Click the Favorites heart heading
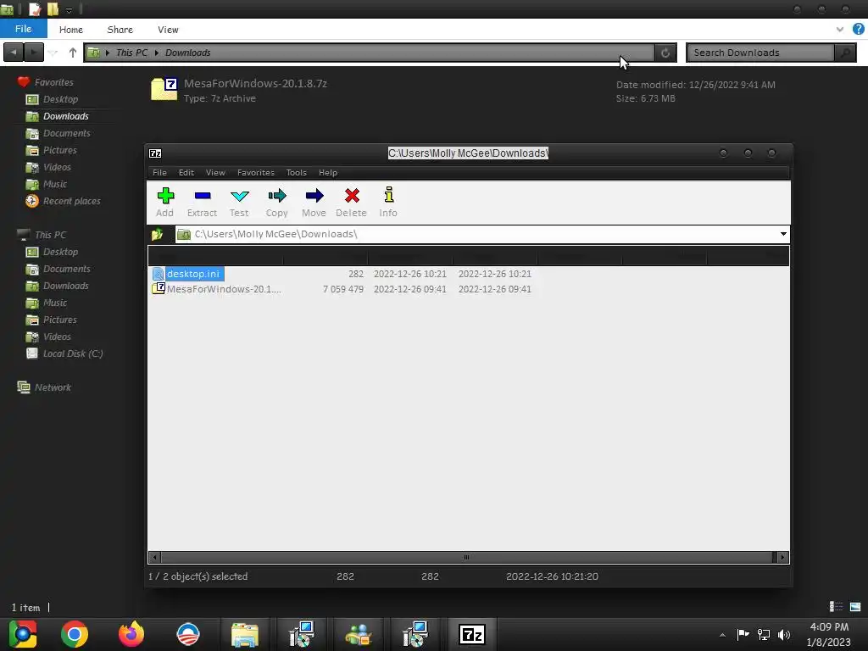 (x=53, y=82)
